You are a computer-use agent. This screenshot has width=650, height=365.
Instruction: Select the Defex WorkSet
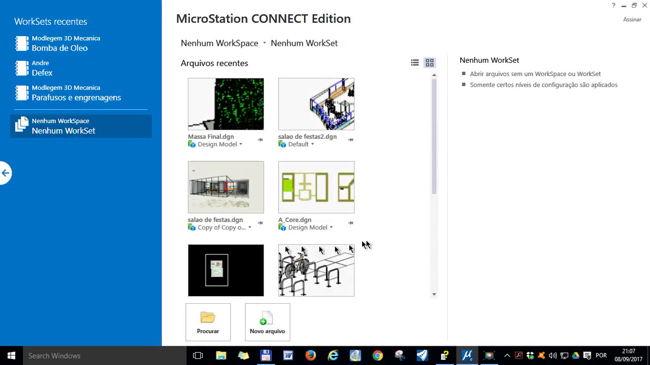click(81, 68)
